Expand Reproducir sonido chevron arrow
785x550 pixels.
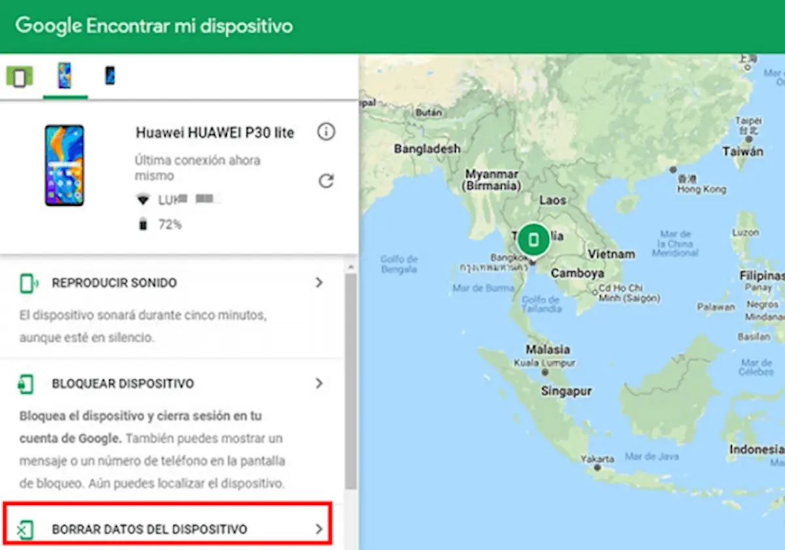tap(319, 283)
